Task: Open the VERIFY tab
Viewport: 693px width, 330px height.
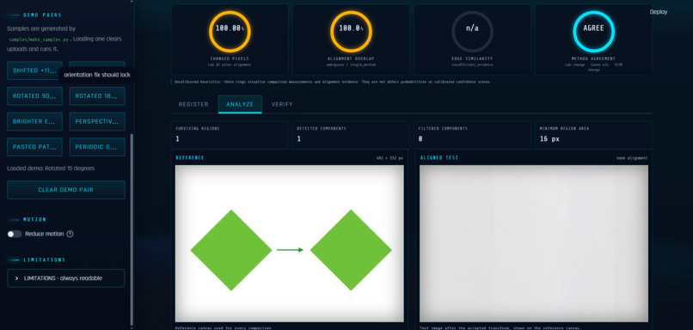Action: click(282, 104)
